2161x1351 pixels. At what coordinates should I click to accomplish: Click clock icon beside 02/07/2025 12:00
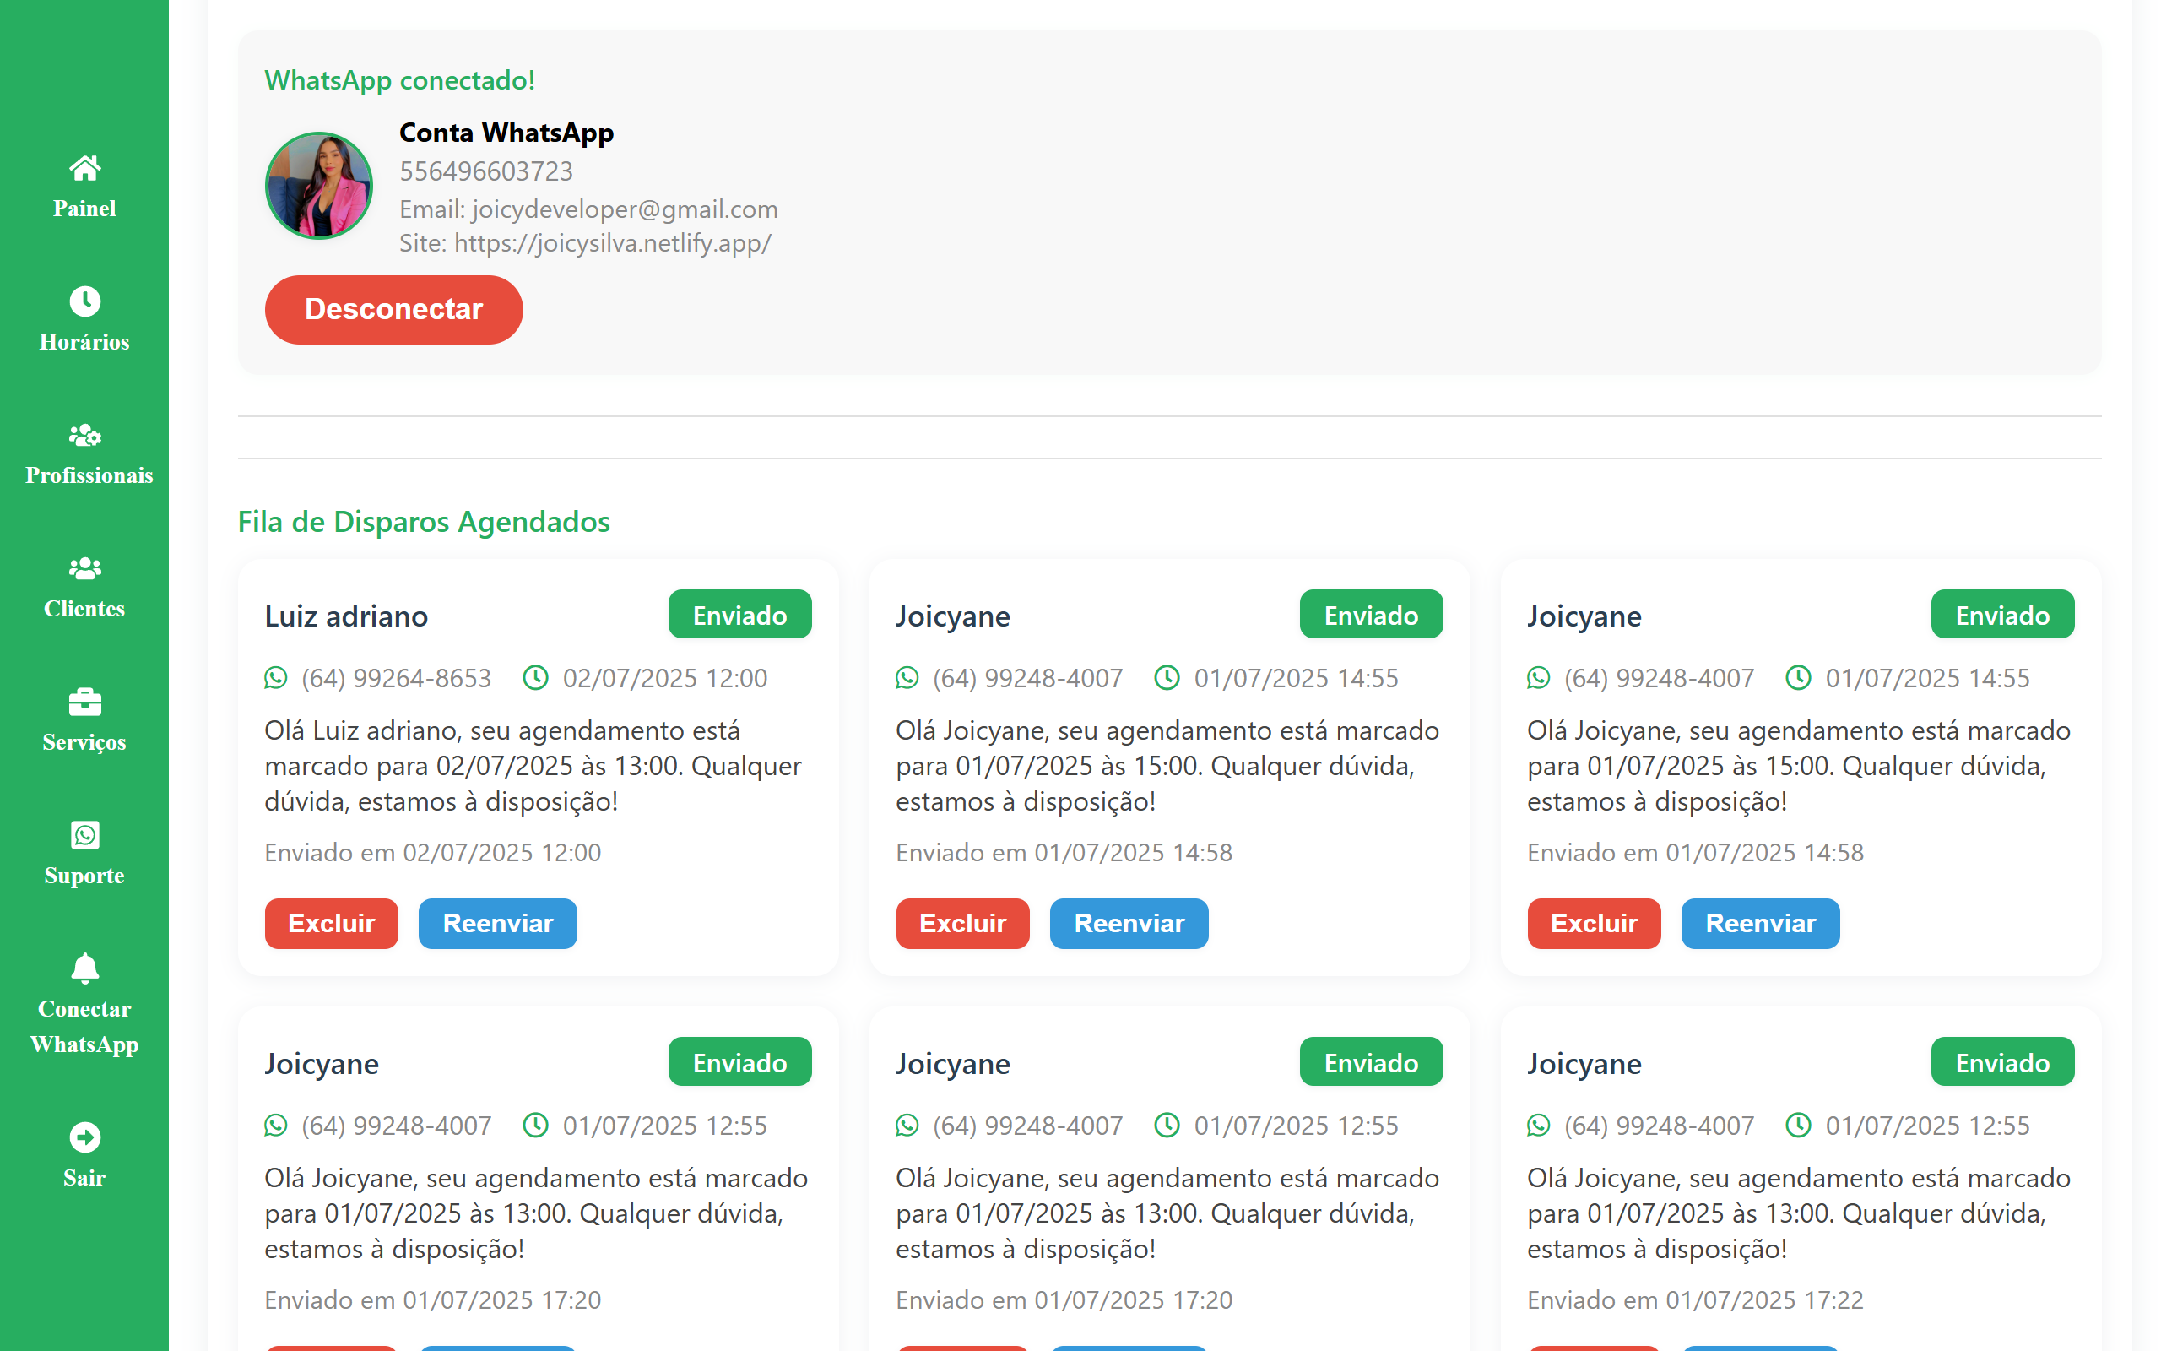click(536, 678)
